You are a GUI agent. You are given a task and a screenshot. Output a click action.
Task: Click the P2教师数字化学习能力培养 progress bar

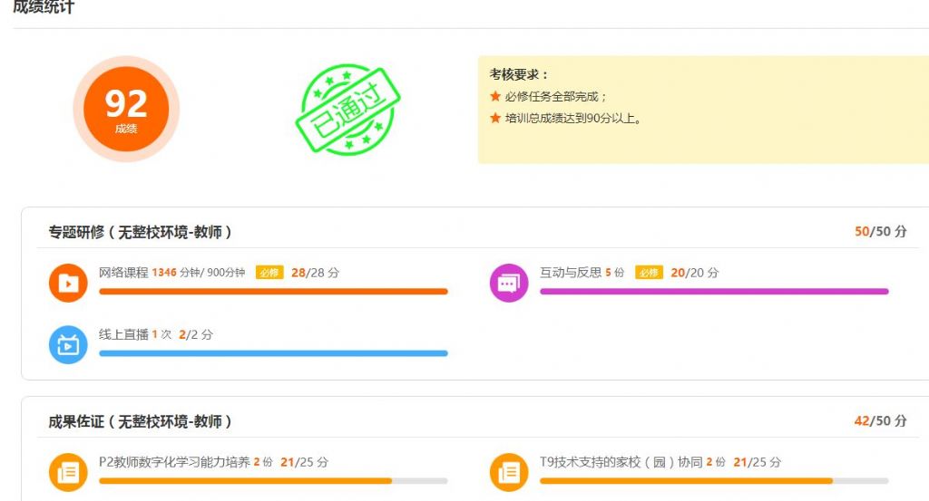(273, 481)
